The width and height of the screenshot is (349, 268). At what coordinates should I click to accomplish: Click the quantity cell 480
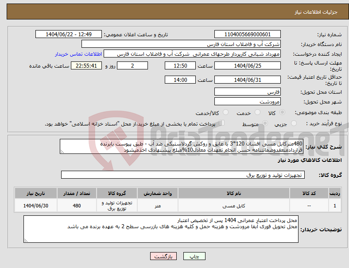click(77, 206)
